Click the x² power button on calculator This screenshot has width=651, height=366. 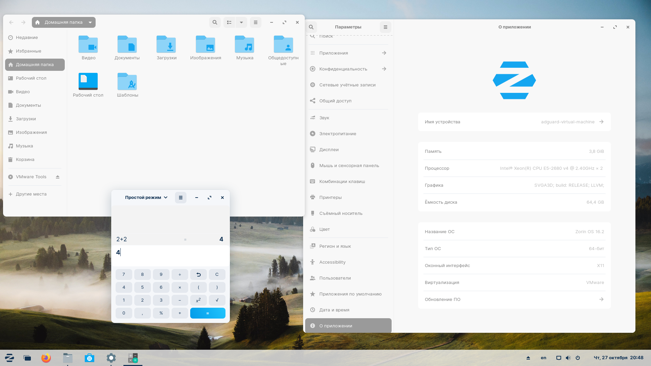[x=198, y=300]
